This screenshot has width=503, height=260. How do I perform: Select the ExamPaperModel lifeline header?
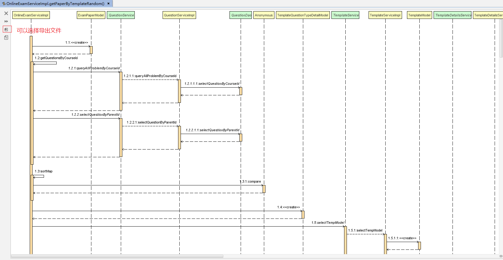91,15
